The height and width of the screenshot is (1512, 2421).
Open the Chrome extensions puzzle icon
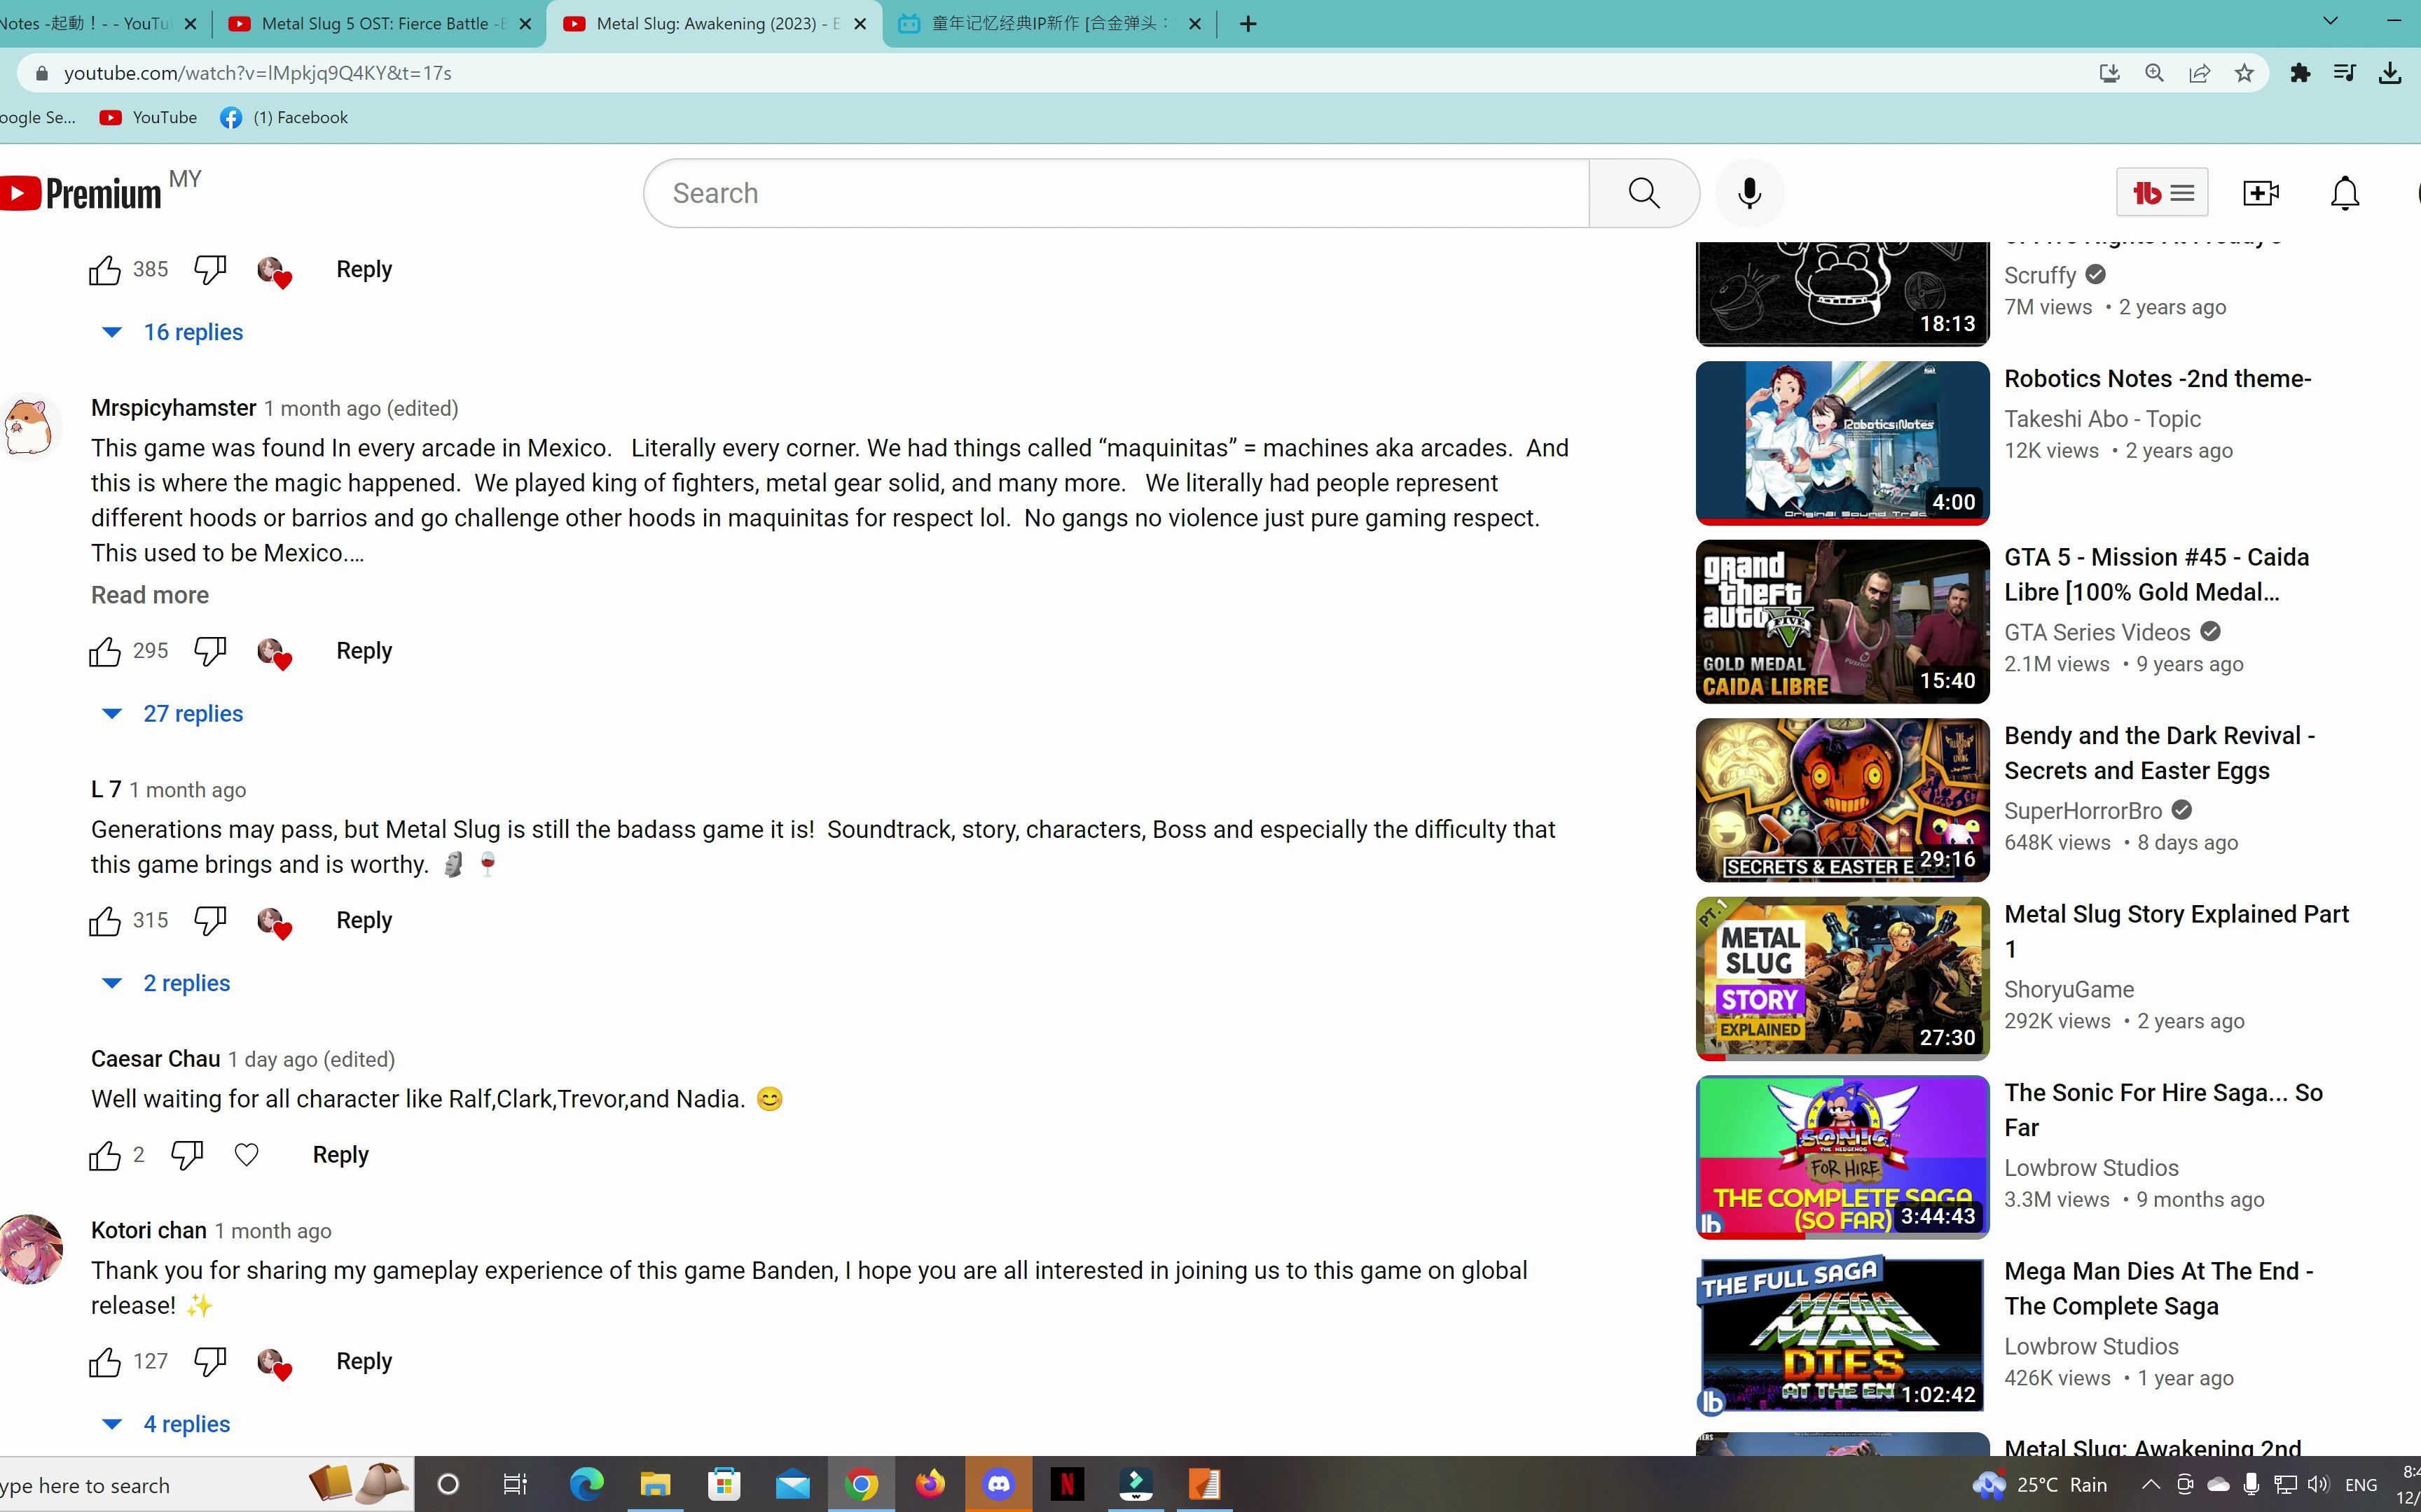[x=2300, y=73]
